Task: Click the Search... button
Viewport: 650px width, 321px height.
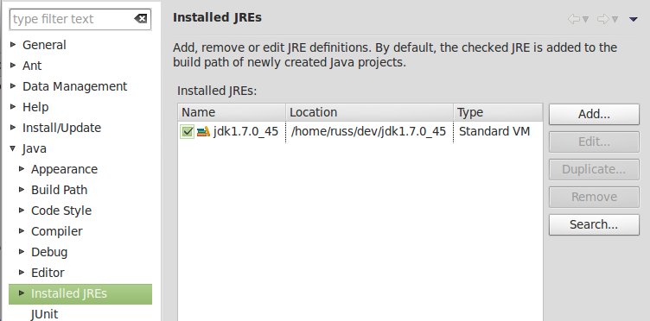Action: [594, 224]
